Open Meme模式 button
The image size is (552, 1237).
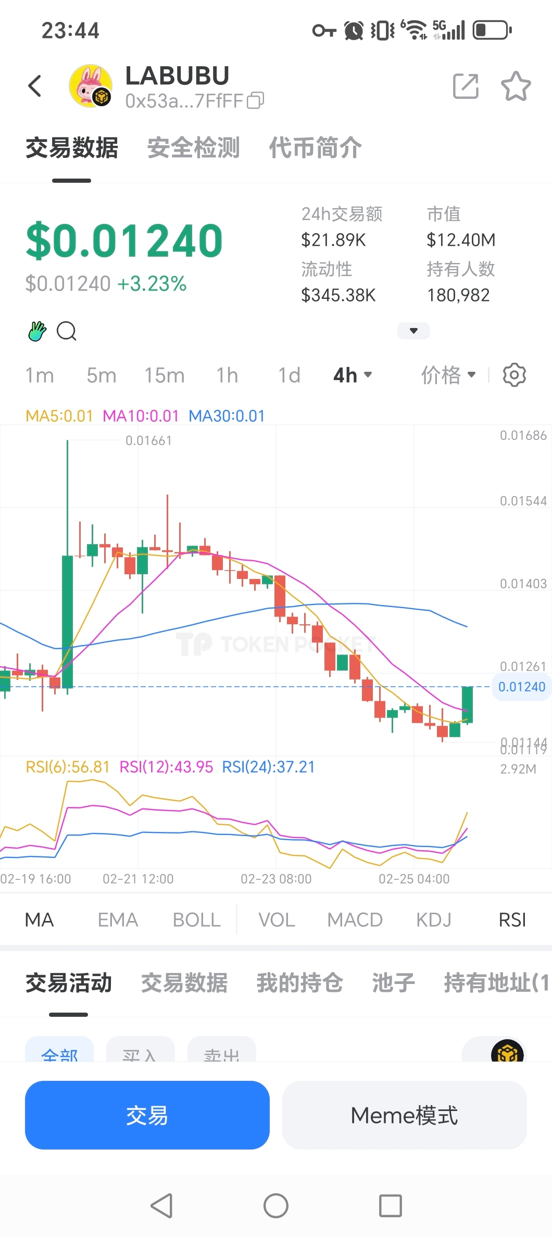(405, 1115)
